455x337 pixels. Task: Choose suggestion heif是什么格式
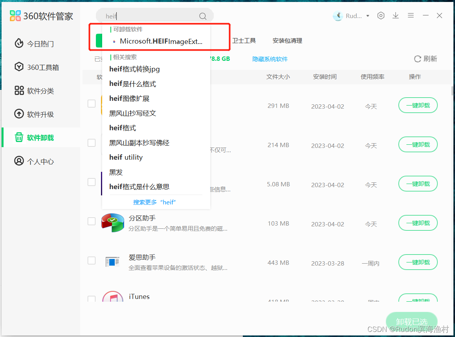(x=133, y=84)
